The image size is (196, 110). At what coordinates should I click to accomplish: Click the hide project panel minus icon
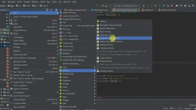pyautogui.click(x=60, y=10)
